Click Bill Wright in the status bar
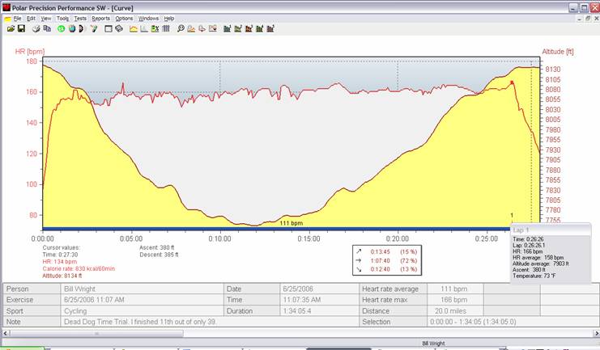The image size is (600, 350). (x=433, y=344)
